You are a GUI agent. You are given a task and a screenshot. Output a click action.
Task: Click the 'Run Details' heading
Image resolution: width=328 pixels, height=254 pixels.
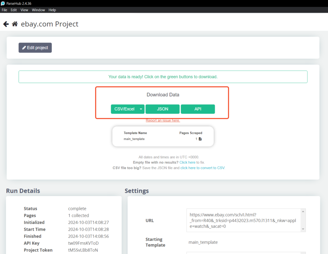pyautogui.click(x=23, y=191)
